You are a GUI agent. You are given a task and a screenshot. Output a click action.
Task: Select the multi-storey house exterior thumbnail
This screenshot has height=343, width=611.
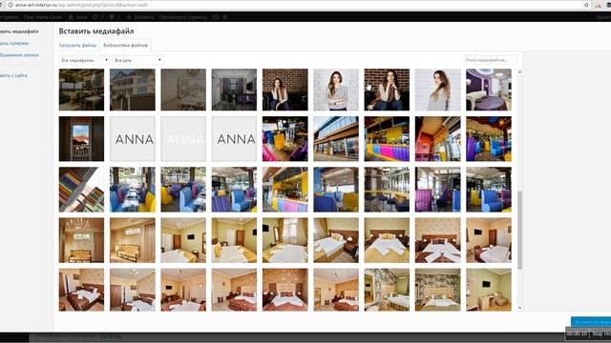133,90
